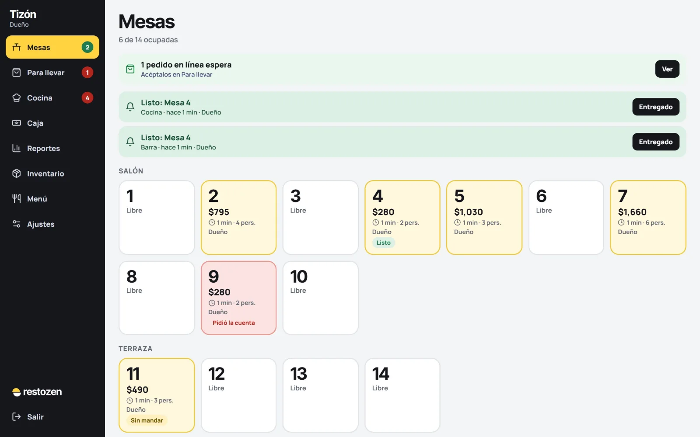Open the Inventario menu item
The height and width of the screenshot is (437, 700).
pyautogui.click(x=52, y=173)
